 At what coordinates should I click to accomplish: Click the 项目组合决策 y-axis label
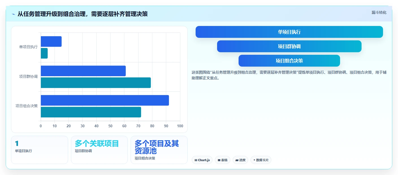coord(27,106)
